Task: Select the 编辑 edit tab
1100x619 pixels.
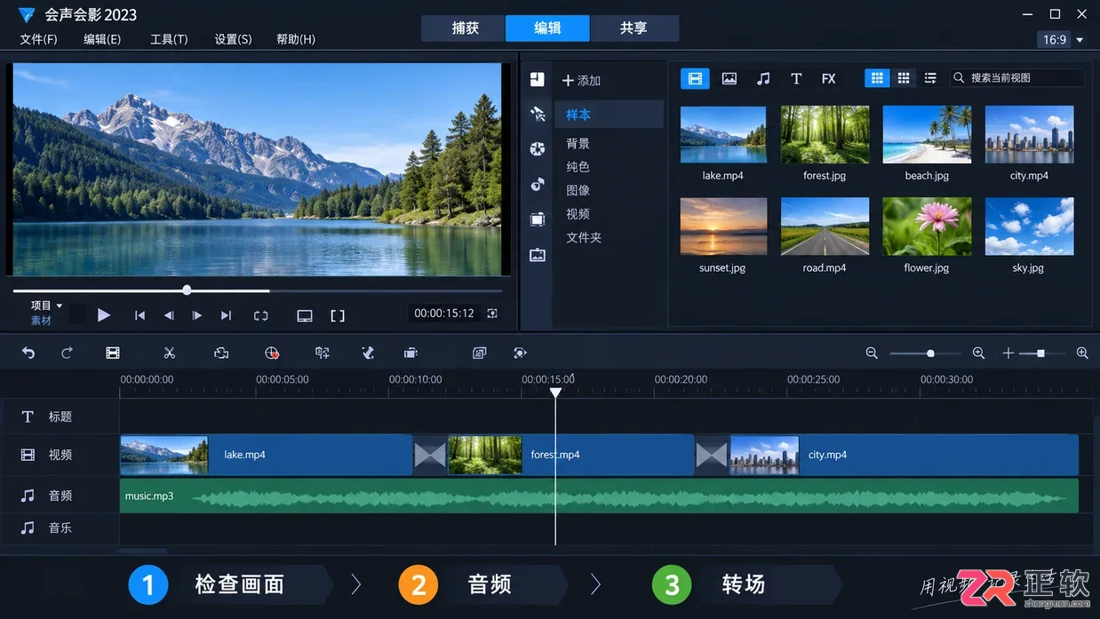Action: pyautogui.click(x=547, y=28)
